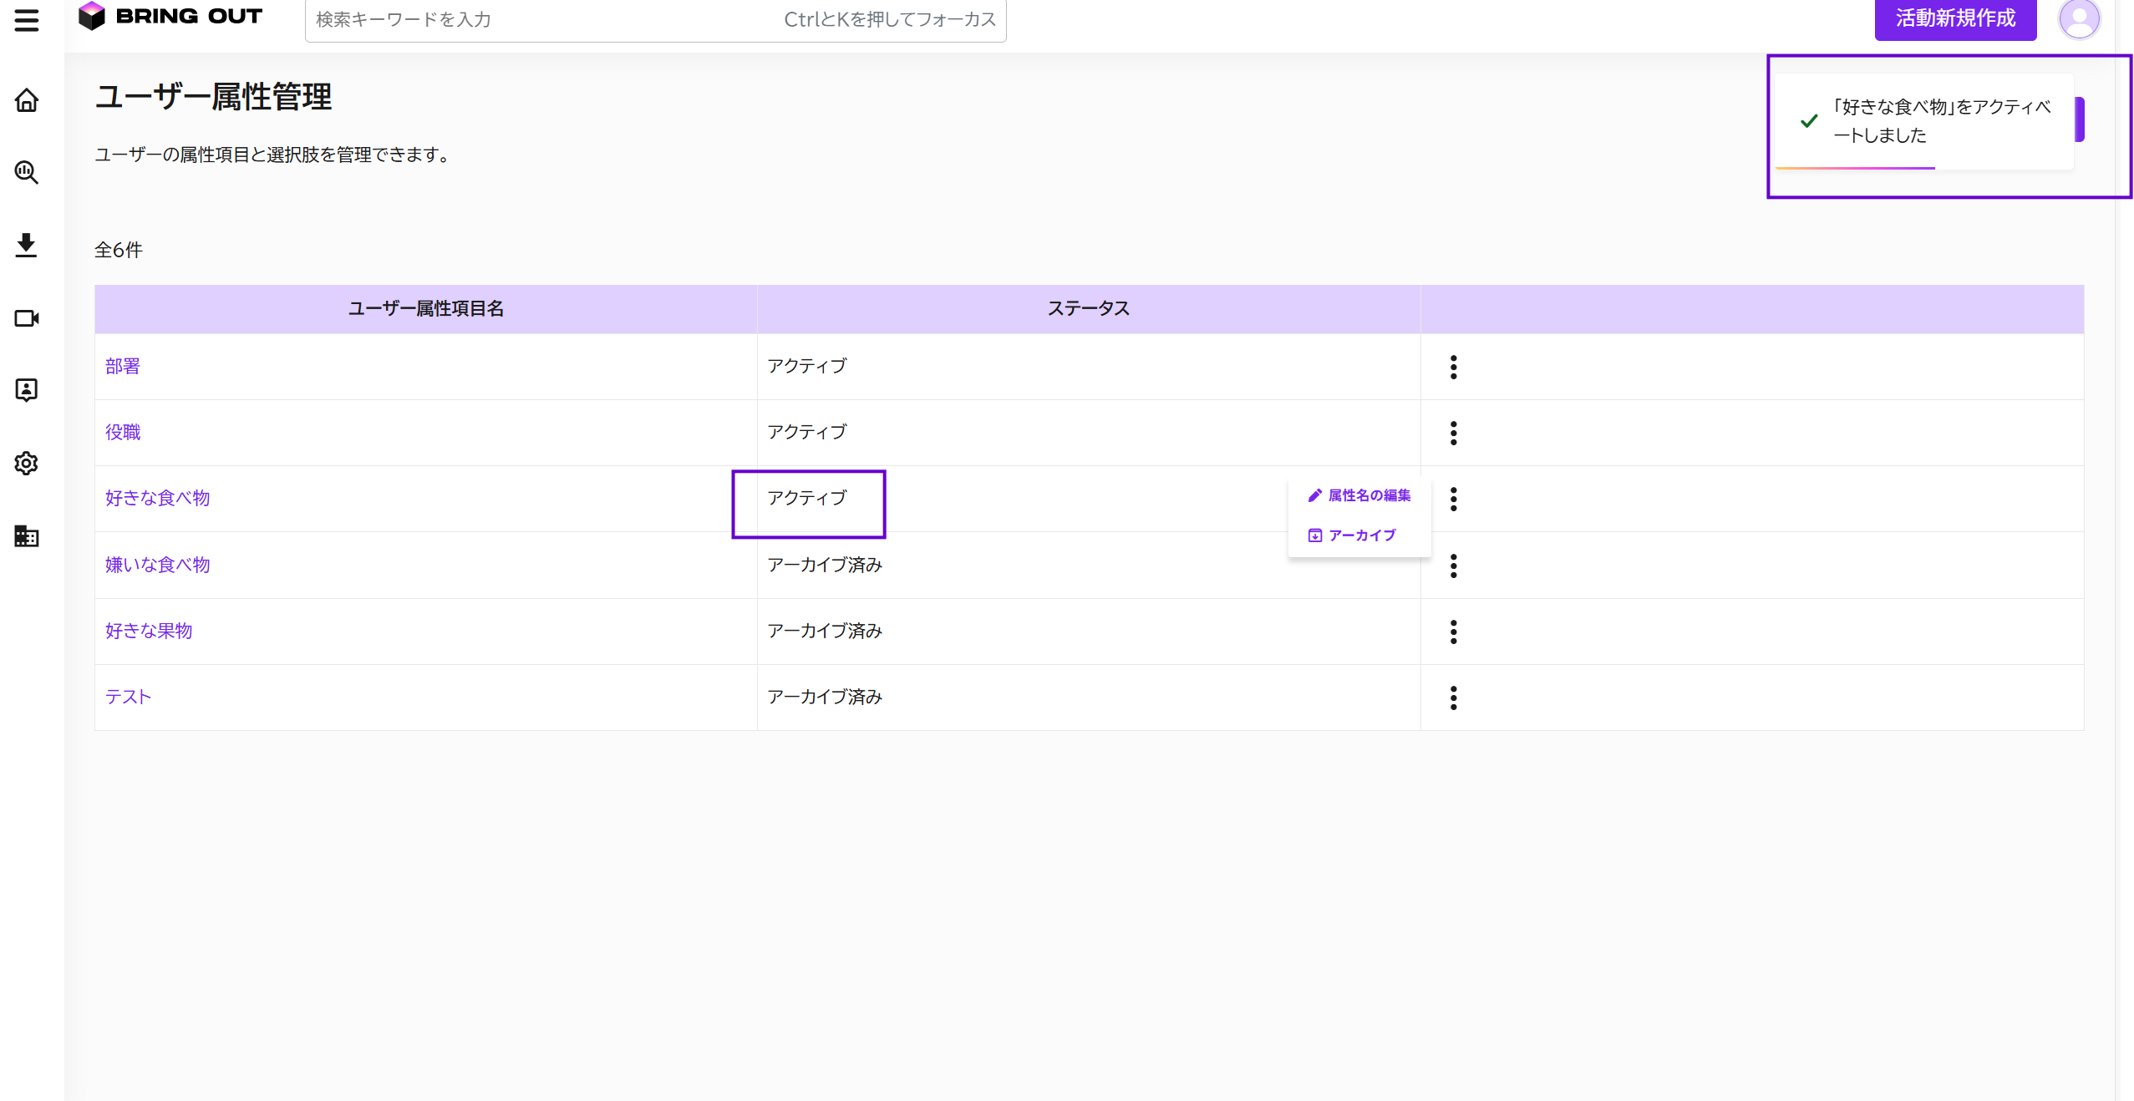Click the BRING OUT logo
2134x1101 pixels.
170,16
